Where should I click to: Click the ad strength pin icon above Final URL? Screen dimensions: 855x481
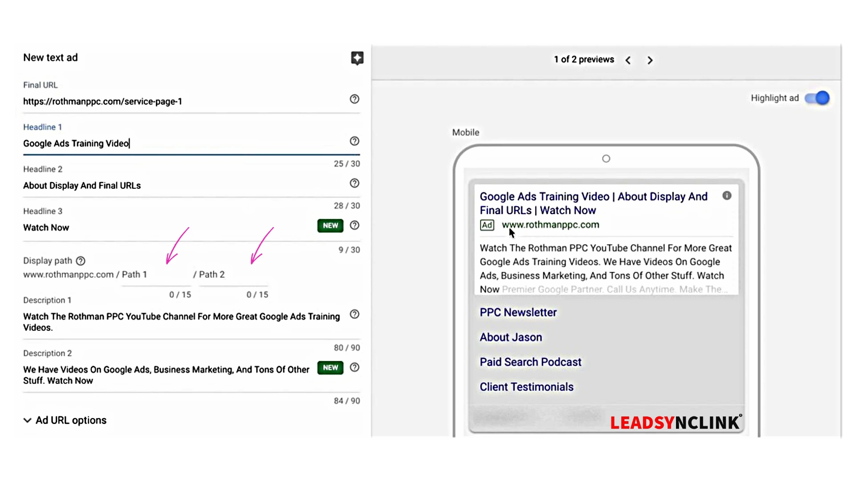point(357,58)
